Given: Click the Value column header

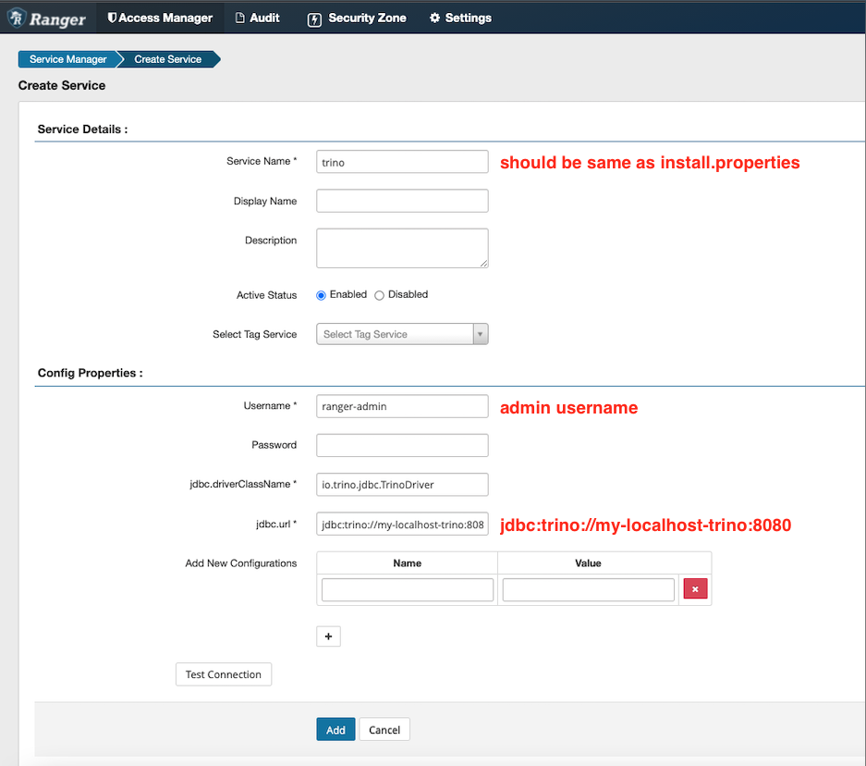Looking at the screenshot, I should click(x=588, y=563).
